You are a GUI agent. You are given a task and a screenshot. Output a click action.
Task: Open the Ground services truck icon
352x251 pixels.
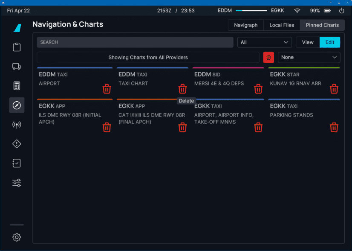click(17, 66)
